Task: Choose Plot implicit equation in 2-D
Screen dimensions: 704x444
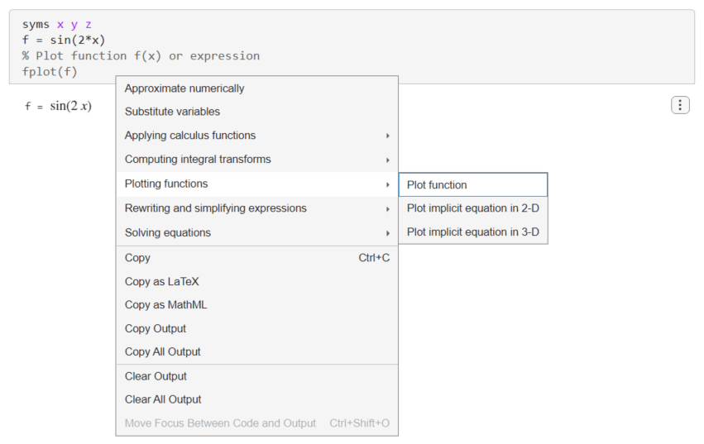Action: pos(472,208)
